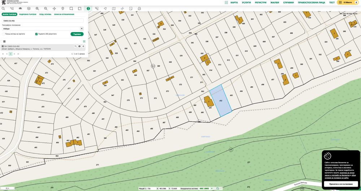This screenshot has height=191, width=361.
Task: Select the zoom out magnifier tool
Action: (x=46, y=9)
